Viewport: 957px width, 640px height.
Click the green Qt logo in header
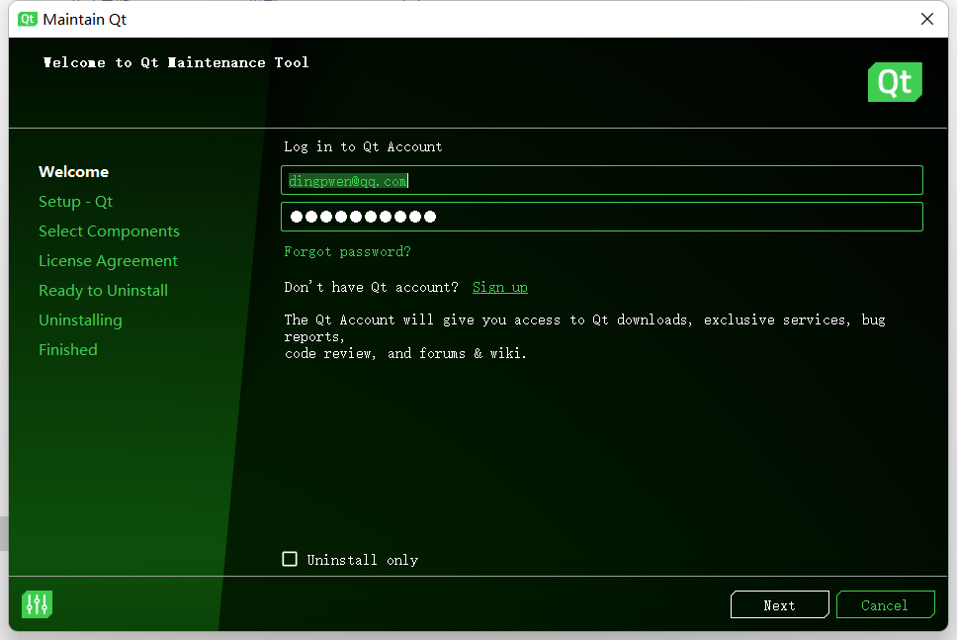click(x=895, y=82)
